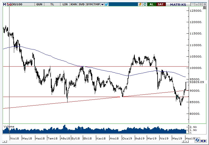209x145 pixels.
Task: Click small square icon at chart top-right
Action: pyautogui.click(x=204, y=8)
